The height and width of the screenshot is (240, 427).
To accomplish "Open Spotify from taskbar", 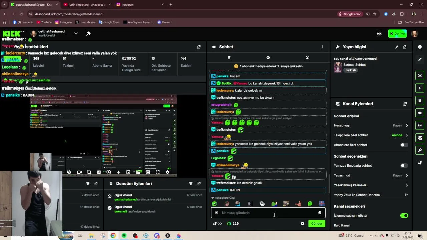I will tap(124, 236).
